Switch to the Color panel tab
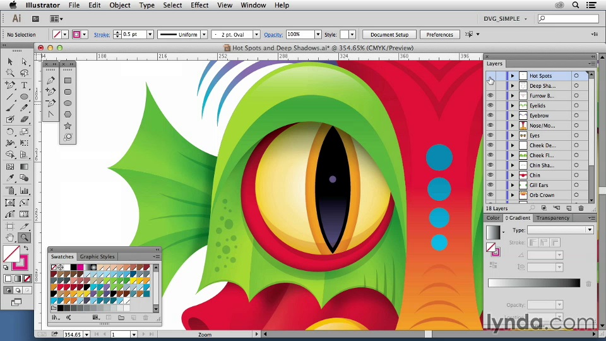606x341 pixels. coord(493,218)
